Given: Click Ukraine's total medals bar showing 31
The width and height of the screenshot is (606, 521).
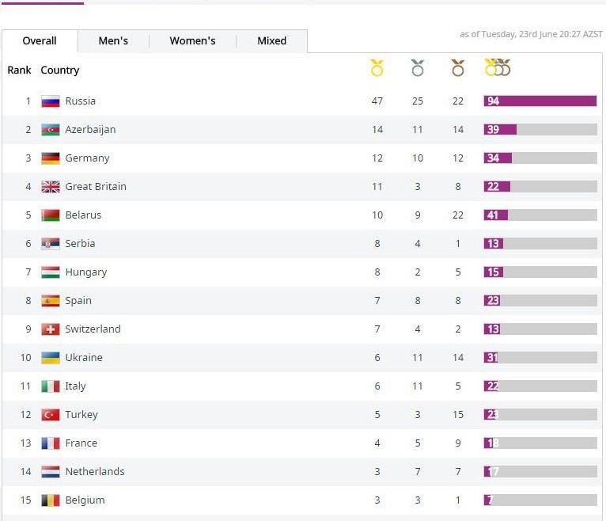Looking at the screenshot, I should click(540, 358).
